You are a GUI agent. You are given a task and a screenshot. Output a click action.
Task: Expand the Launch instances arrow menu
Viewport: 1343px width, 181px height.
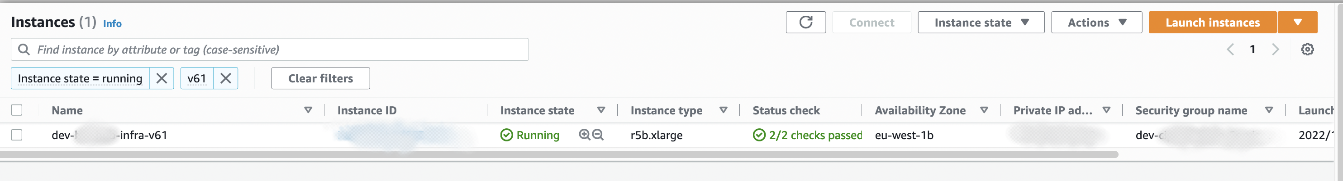(1298, 23)
